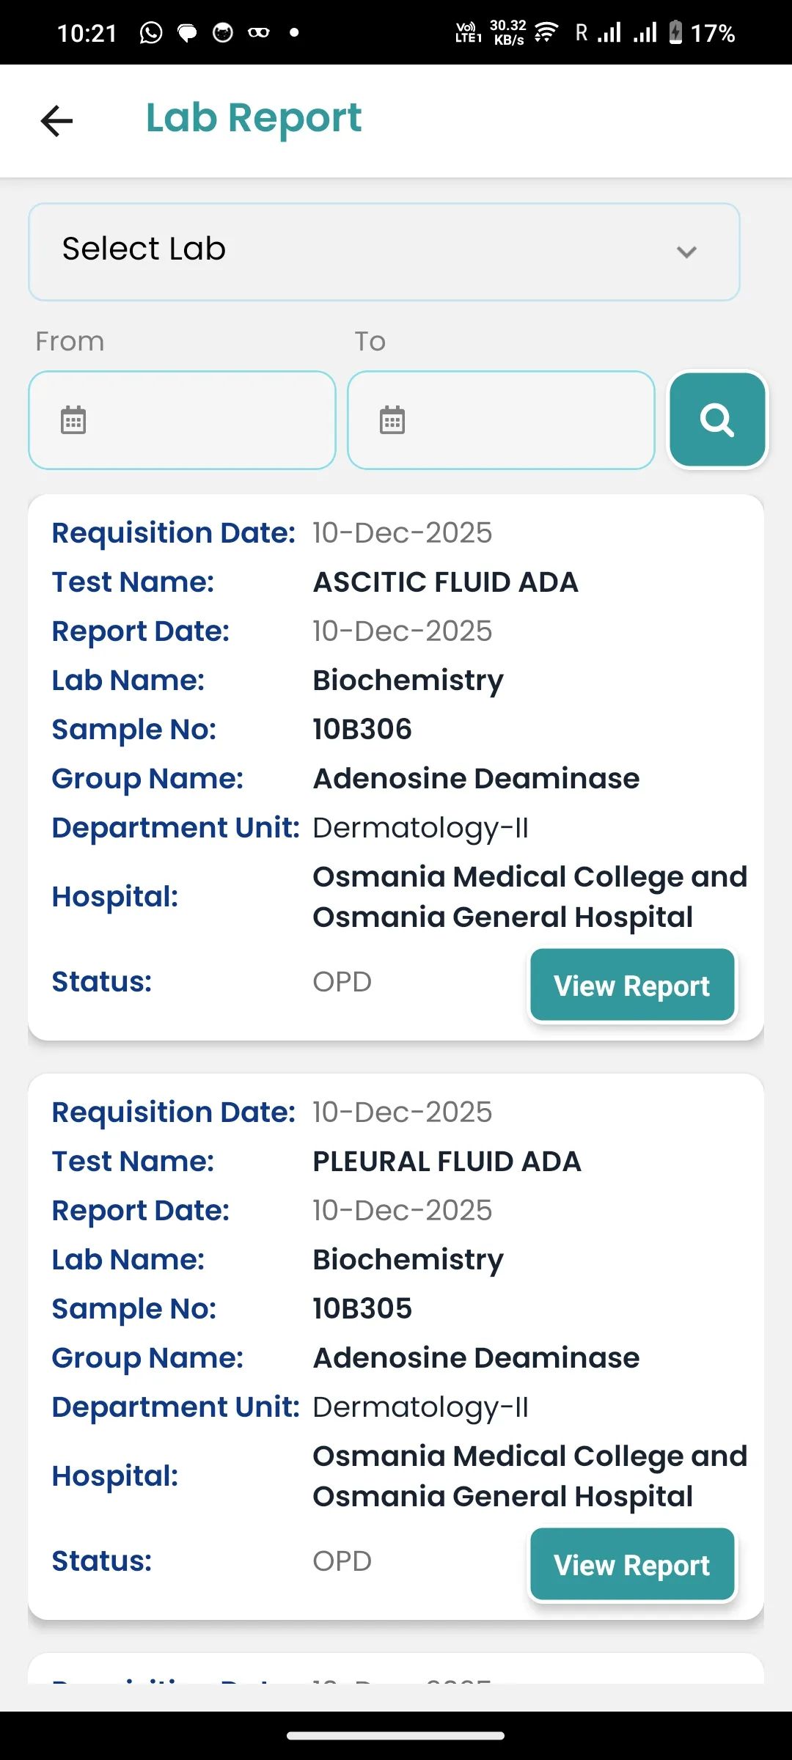
Task: View Report for ASCITIC FLUID ADA
Action: [631, 985]
